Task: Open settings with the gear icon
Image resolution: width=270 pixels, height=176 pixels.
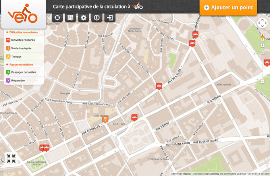Action: pyautogui.click(x=83, y=18)
